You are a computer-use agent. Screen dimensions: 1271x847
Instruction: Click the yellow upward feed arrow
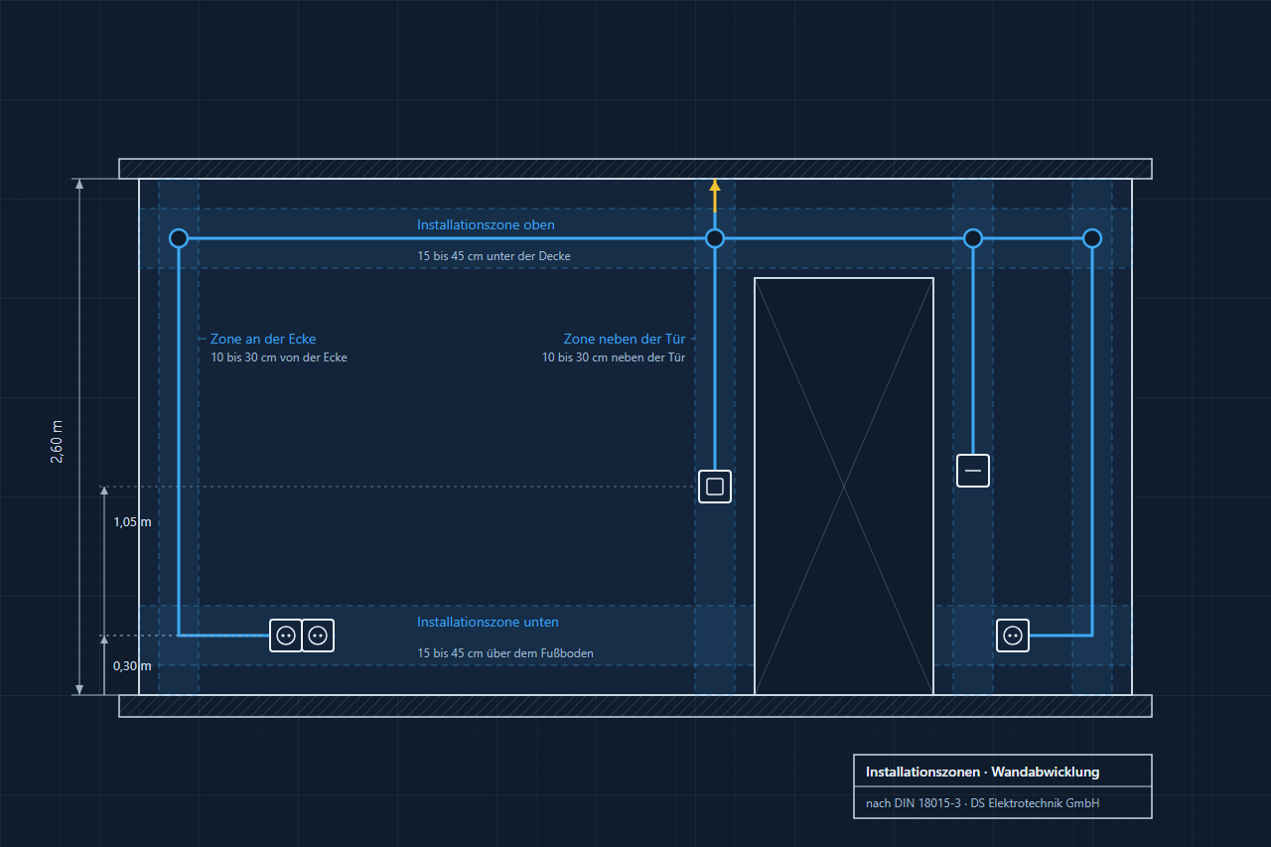(715, 196)
